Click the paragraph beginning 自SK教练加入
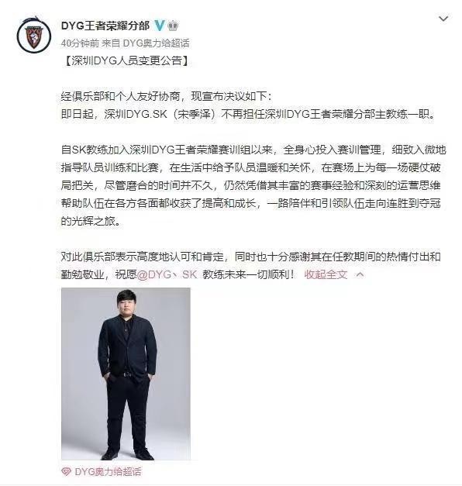 tap(253, 185)
